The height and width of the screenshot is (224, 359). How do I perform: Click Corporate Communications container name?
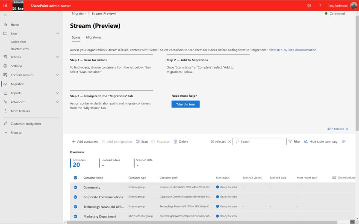click(x=103, y=197)
